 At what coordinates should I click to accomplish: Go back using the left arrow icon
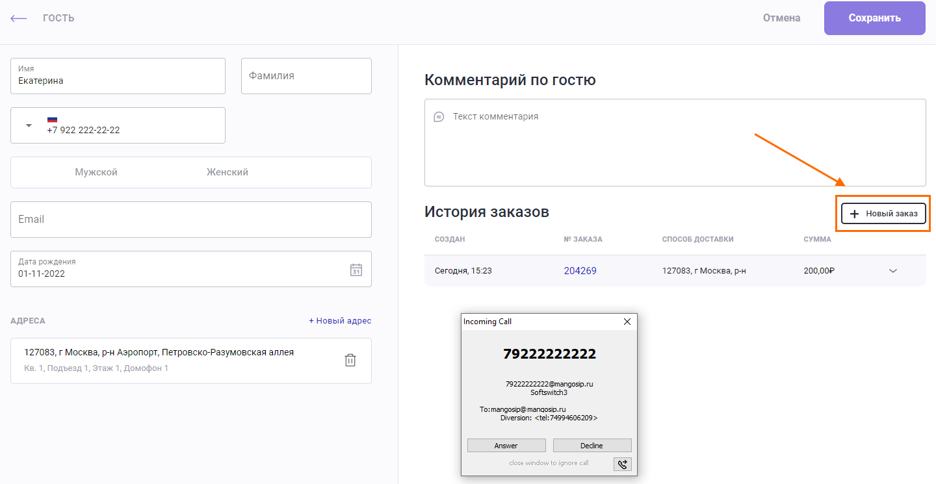tap(19, 18)
